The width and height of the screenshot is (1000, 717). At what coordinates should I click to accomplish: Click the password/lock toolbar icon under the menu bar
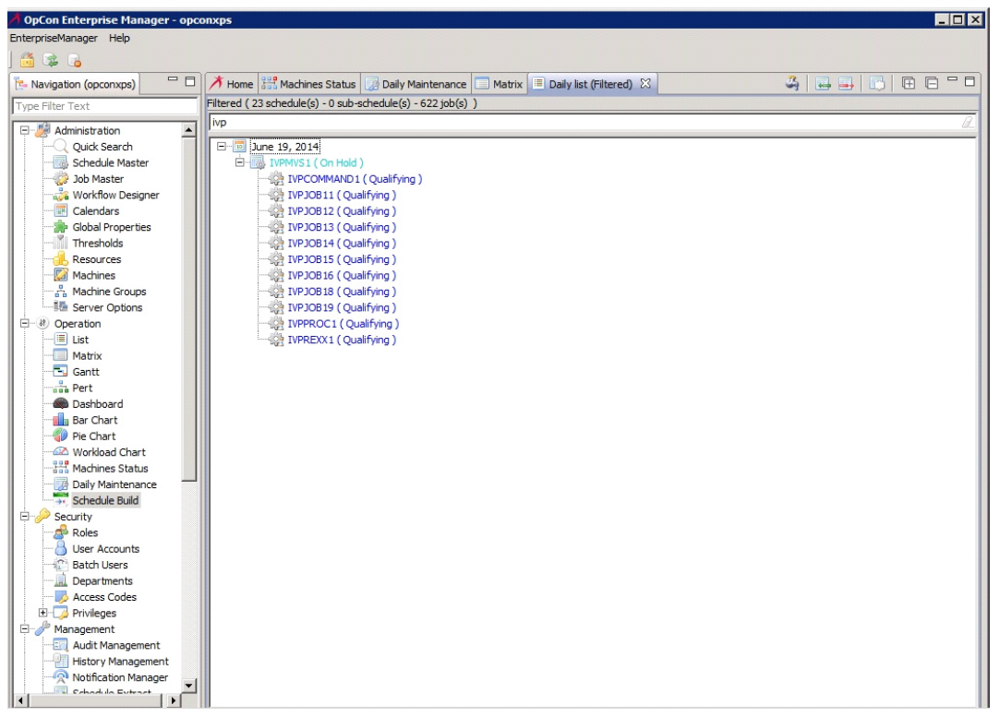click(28, 60)
